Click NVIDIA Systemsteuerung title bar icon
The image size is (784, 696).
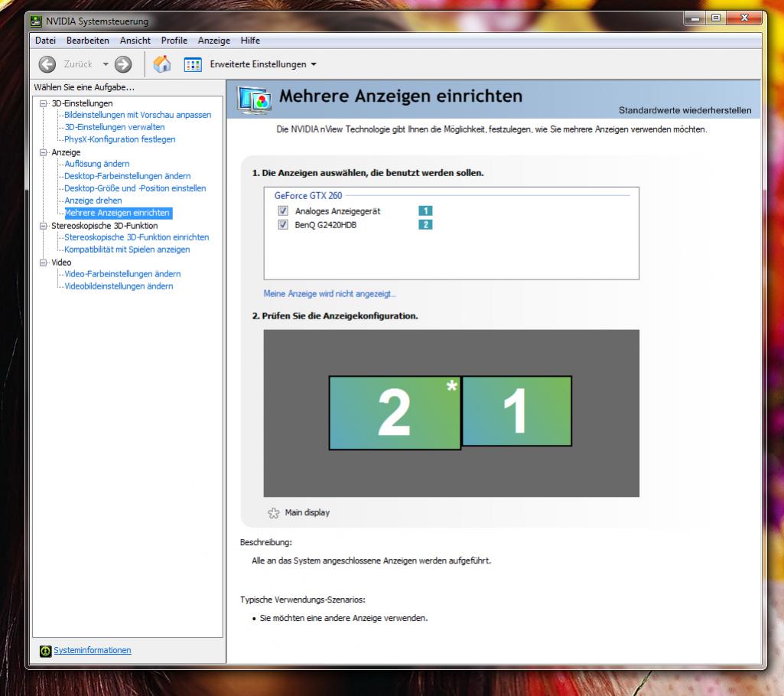click(x=36, y=21)
